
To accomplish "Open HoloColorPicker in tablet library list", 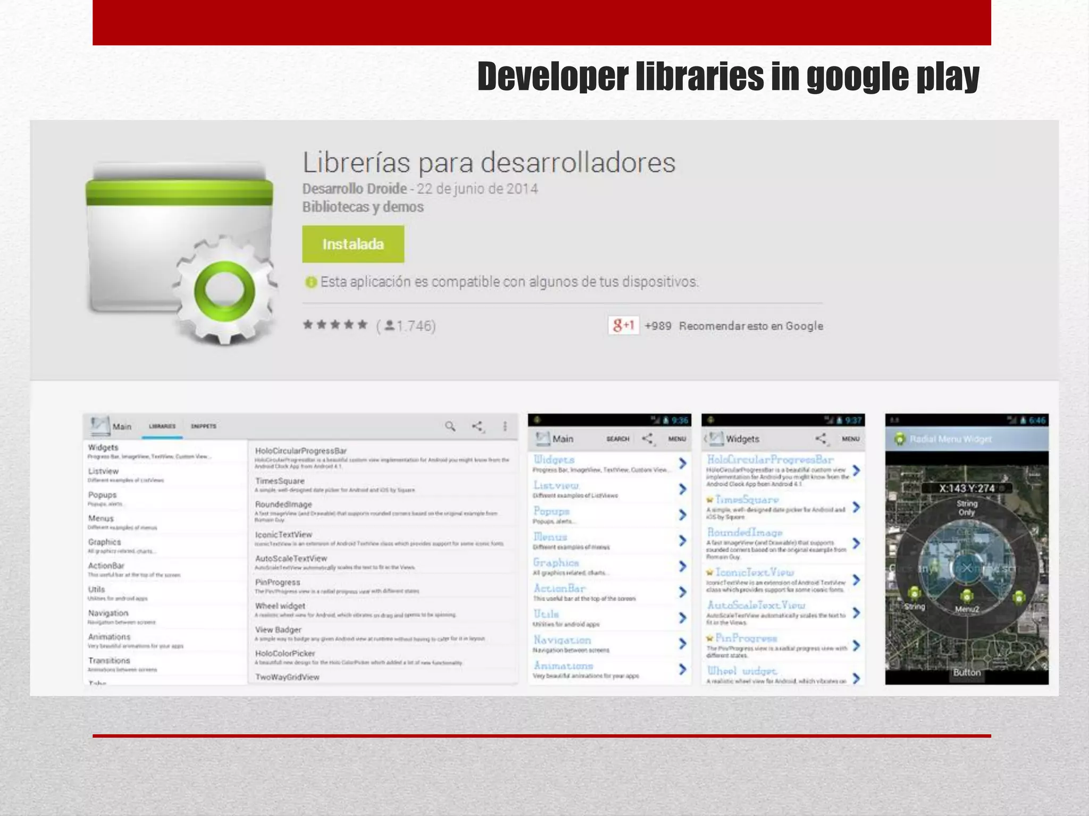I will 383,658.
